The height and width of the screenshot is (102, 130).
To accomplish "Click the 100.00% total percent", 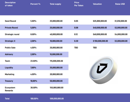I will click(34, 99).
